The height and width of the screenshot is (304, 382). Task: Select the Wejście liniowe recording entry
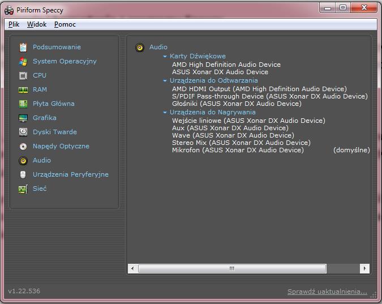[248, 121]
